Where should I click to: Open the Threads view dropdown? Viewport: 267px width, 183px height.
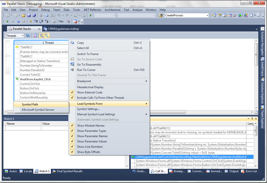[23, 36]
